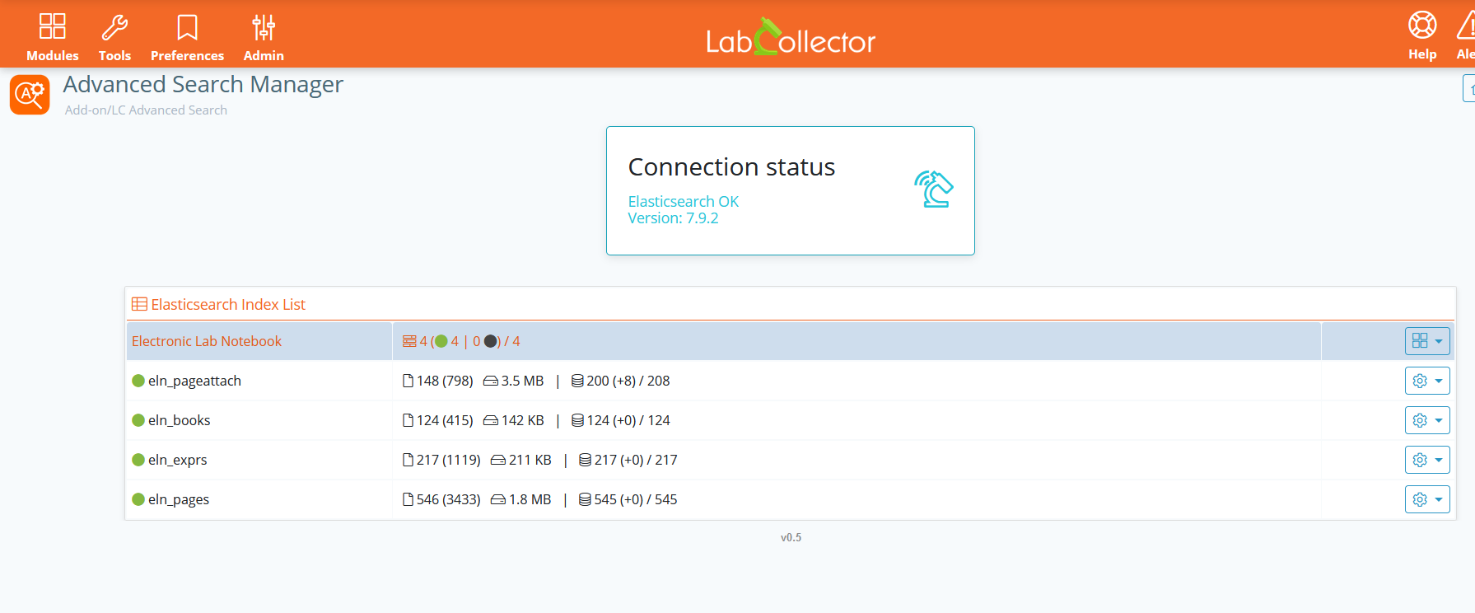Click the Advanced Search Manager title
Image resolution: width=1475 pixels, height=613 pixels.
203,85
